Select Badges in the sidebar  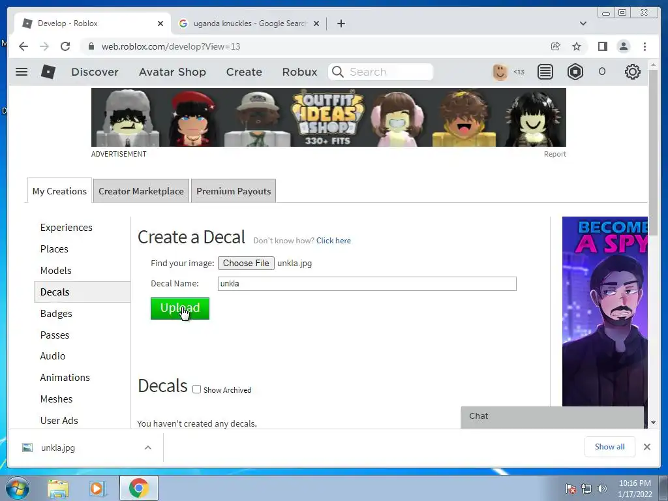point(56,314)
